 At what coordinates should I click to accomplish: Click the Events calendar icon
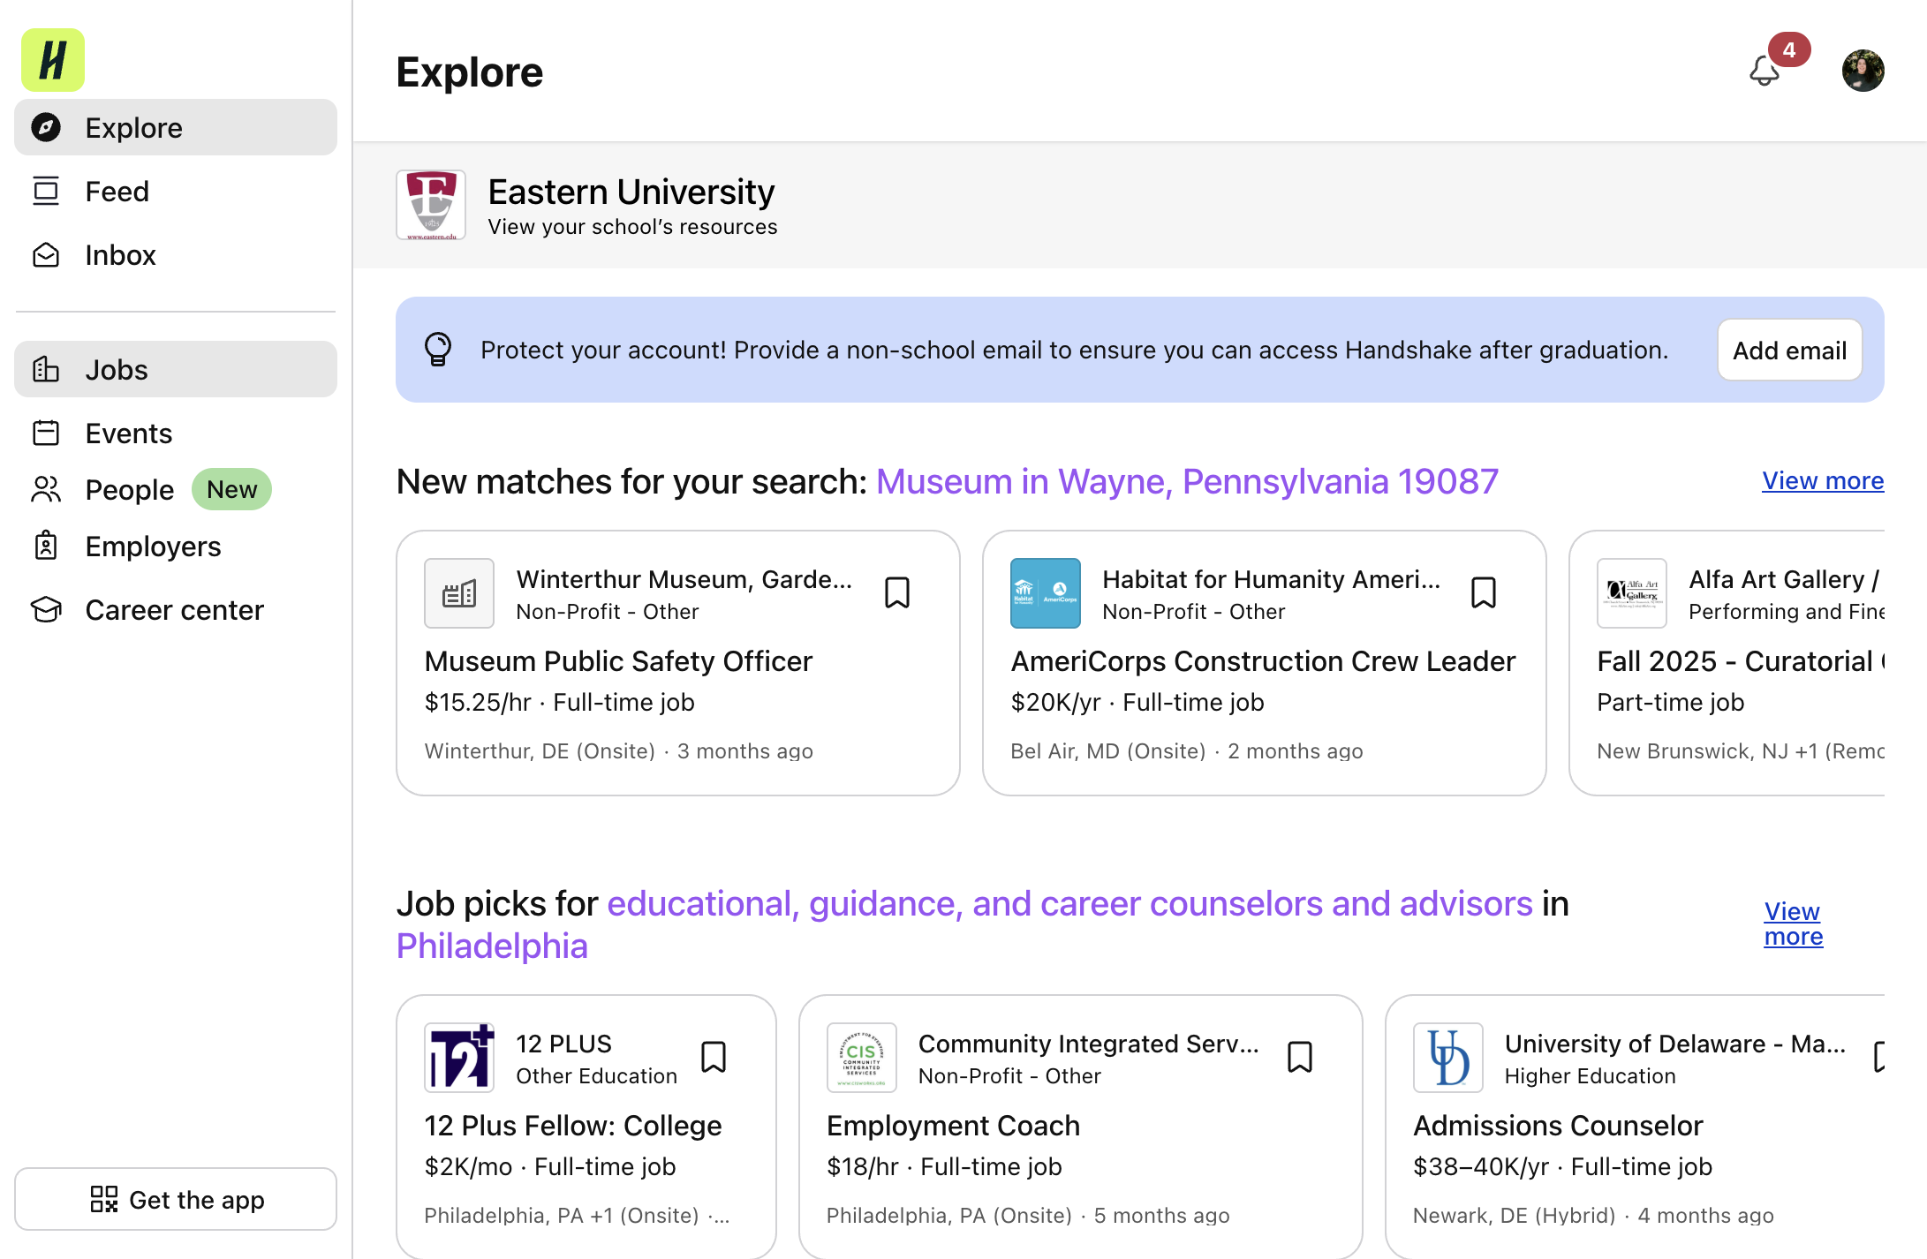(46, 433)
